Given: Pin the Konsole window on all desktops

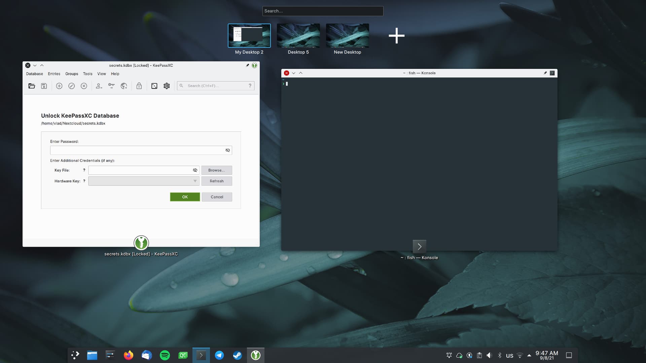Looking at the screenshot, I should click(x=545, y=73).
